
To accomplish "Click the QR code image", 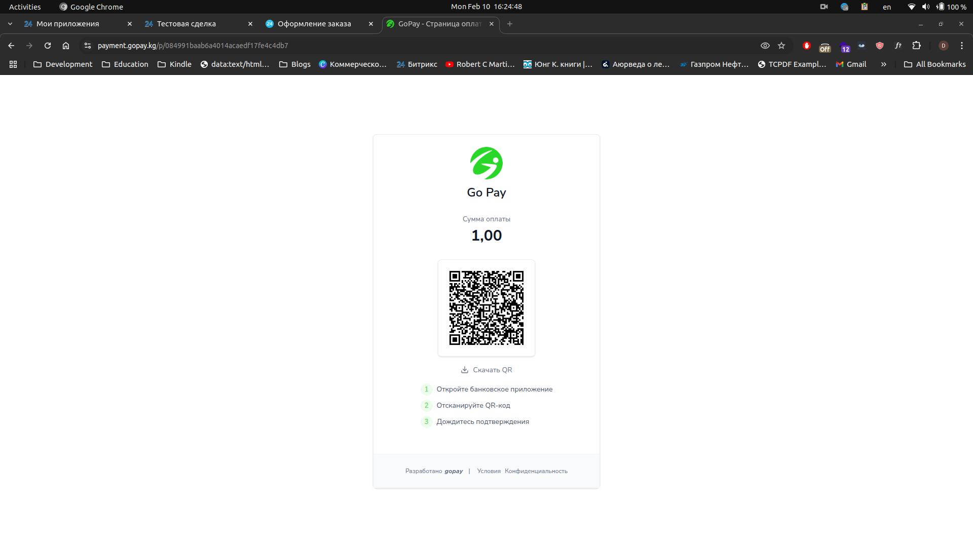I will click(486, 308).
